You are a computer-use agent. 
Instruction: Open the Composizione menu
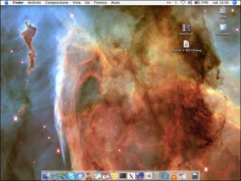57,3
